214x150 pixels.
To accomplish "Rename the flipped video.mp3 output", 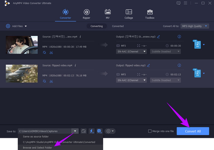I will (x=148, y=65).
